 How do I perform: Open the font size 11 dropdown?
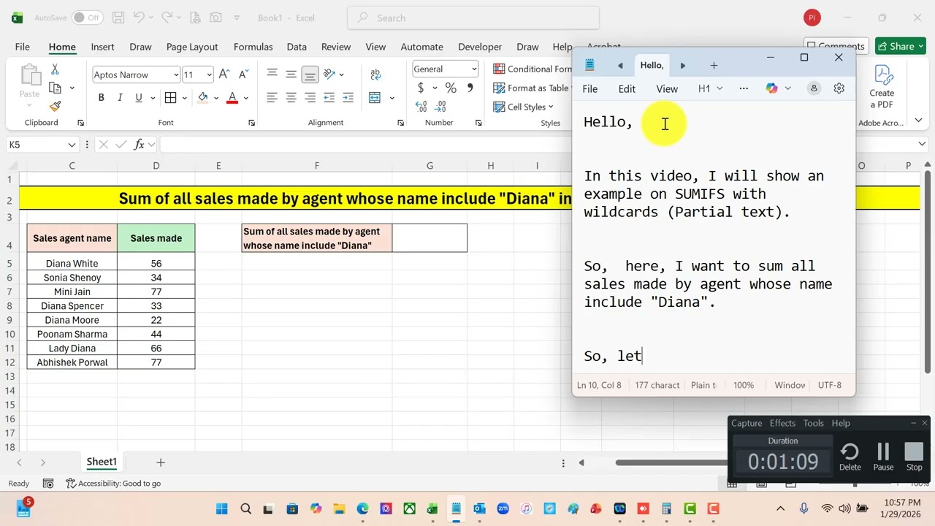[209, 75]
